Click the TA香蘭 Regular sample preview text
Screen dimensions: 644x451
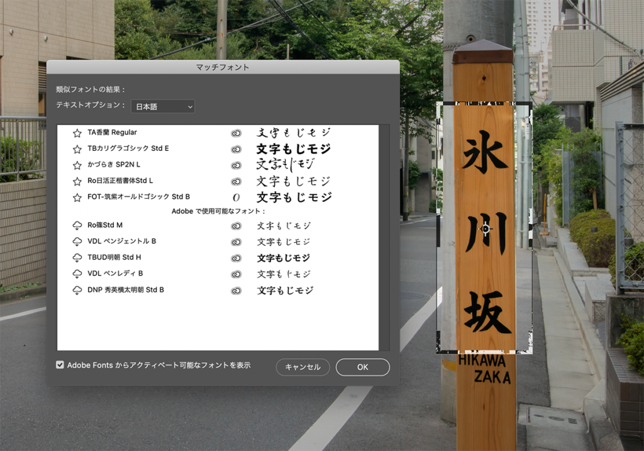(x=294, y=133)
